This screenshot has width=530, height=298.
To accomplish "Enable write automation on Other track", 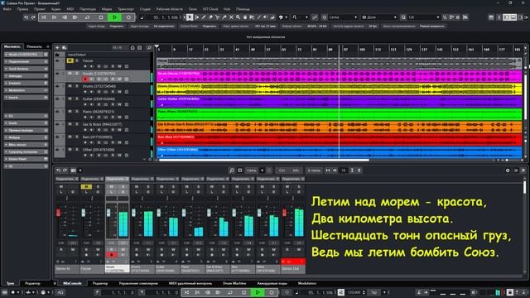I will coord(119,155).
